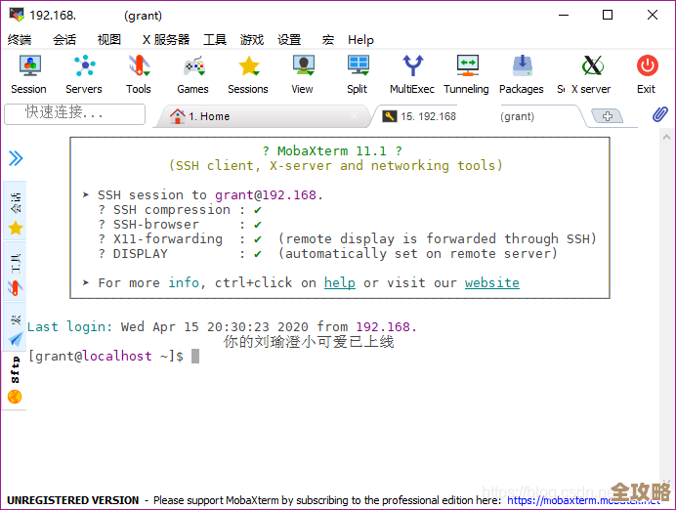Click the Servers icon
676x510 pixels.
click(84, 74)
